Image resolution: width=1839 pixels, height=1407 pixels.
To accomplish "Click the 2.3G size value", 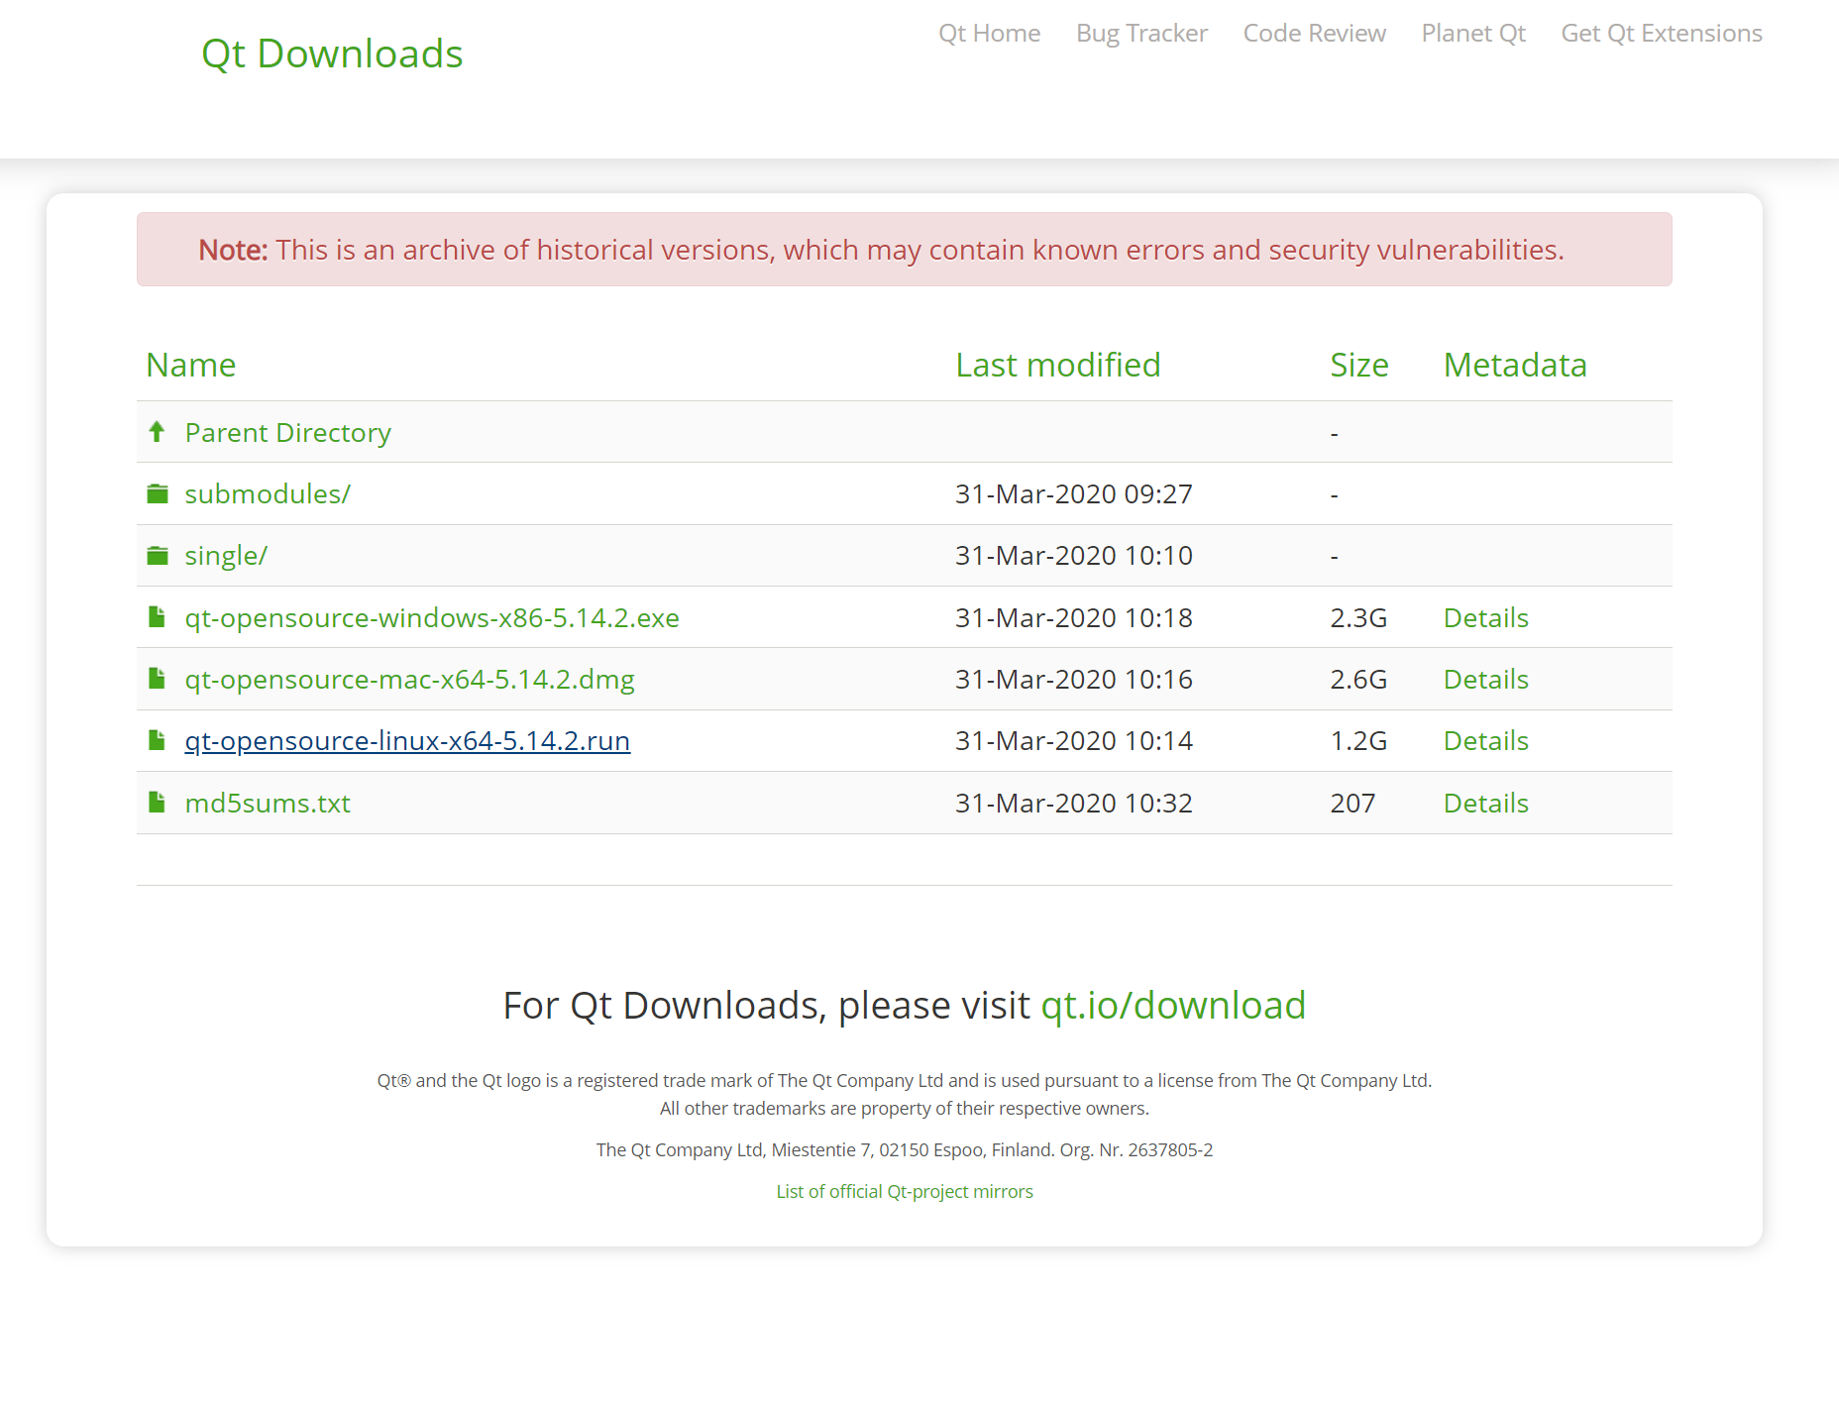I will tap(1358, 618).
